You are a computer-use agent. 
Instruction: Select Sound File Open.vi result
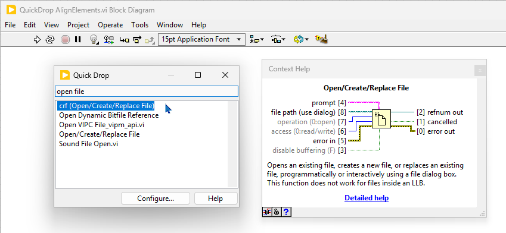coord(88,144)
